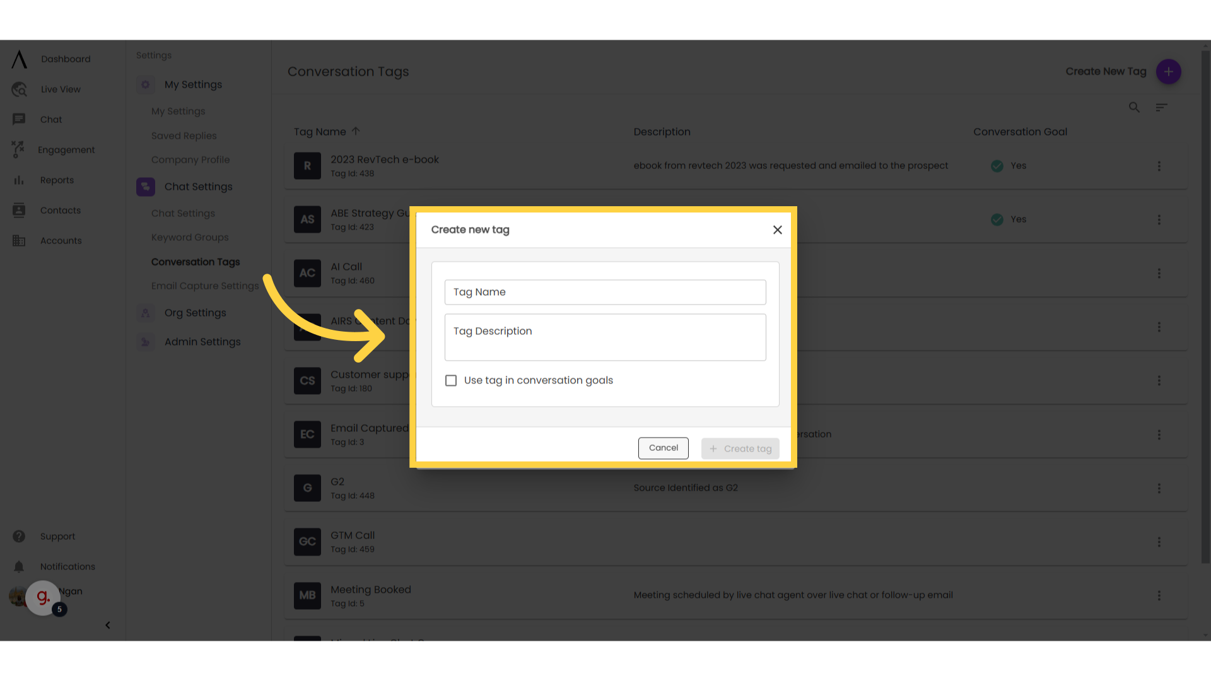Click Support icon at bottom

coord(18,537)
